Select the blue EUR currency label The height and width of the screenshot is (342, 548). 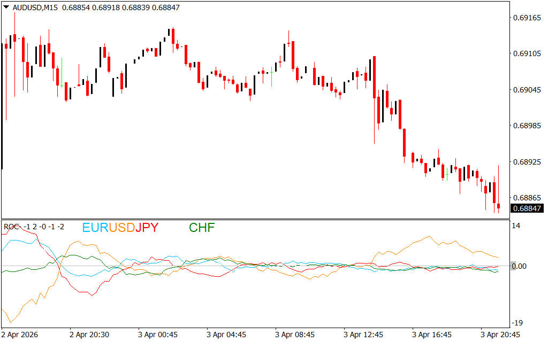click(95, 228)
